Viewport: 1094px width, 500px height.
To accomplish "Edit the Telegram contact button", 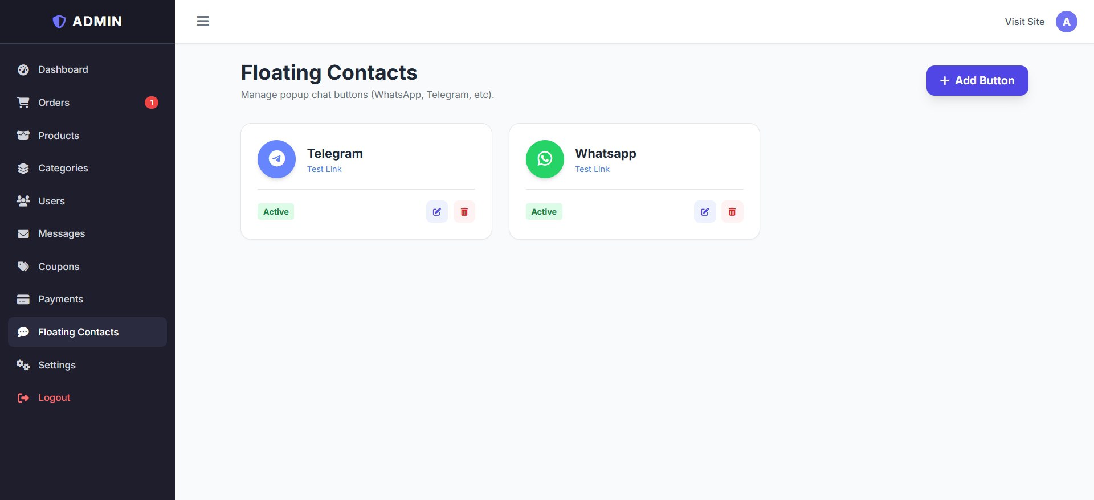I will point(437,212).
